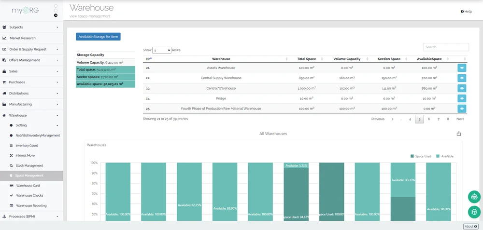Click the table Search input field
Image resolution: width=483 pixels, height=230 pixels.
click(446, 47)
